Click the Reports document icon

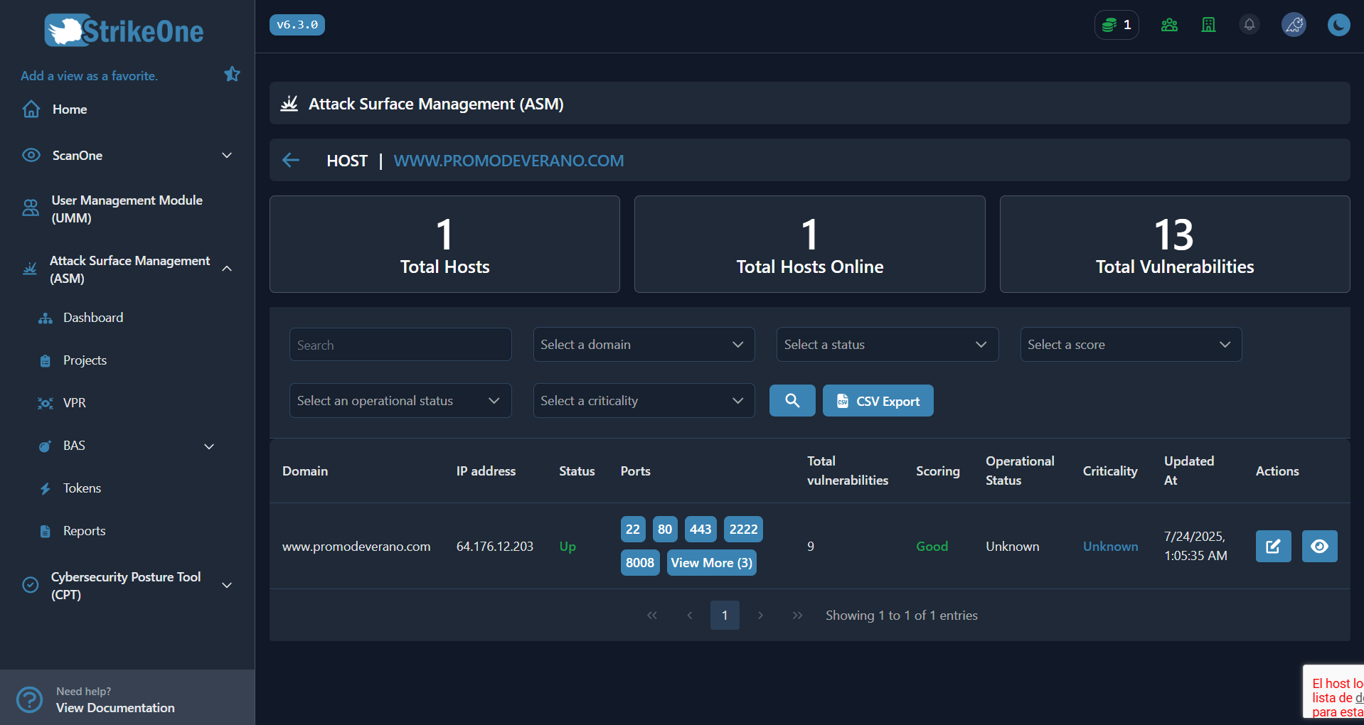[46, 532]
